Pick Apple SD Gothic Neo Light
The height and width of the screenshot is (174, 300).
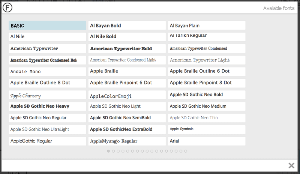pos(127,106)
